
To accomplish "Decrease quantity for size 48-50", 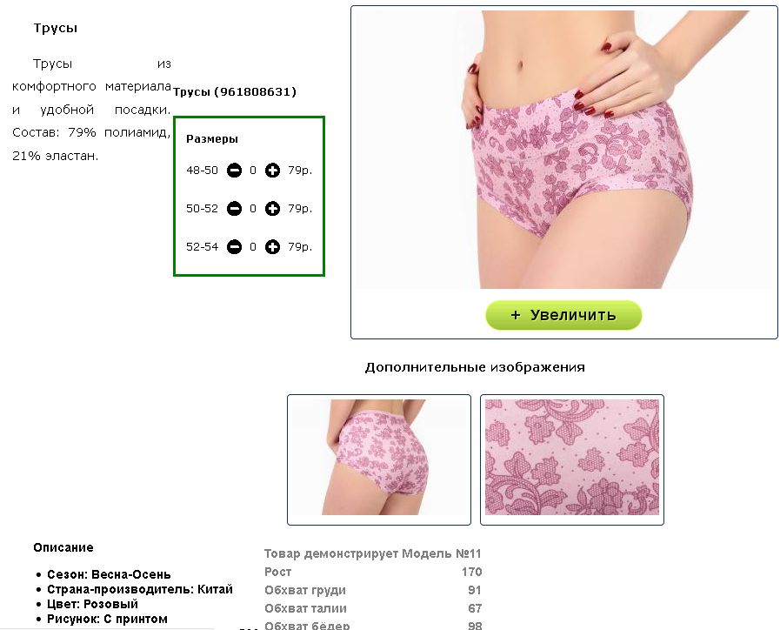I will [234, 171].
